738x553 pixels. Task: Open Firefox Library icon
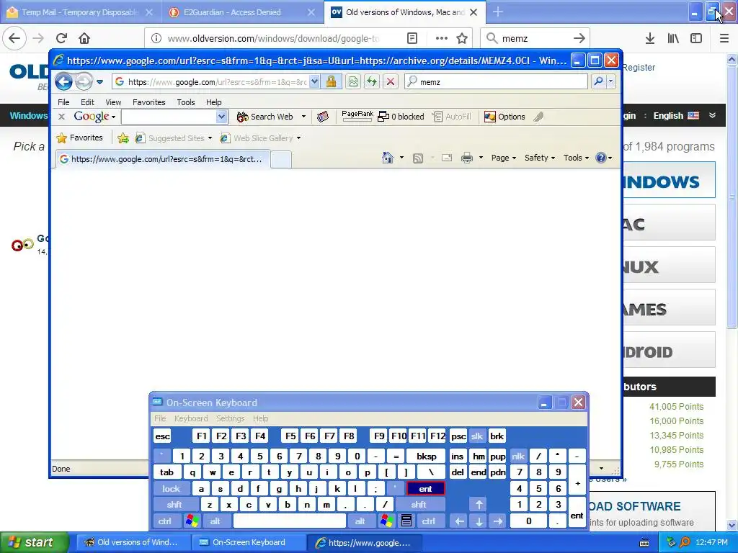click(x=673, y=38)
